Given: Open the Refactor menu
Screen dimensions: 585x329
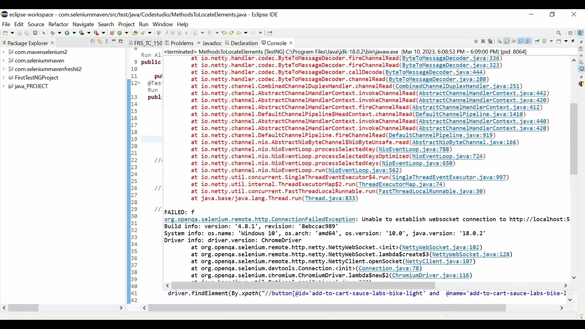Looking at the screenshot, I should 58,24.
